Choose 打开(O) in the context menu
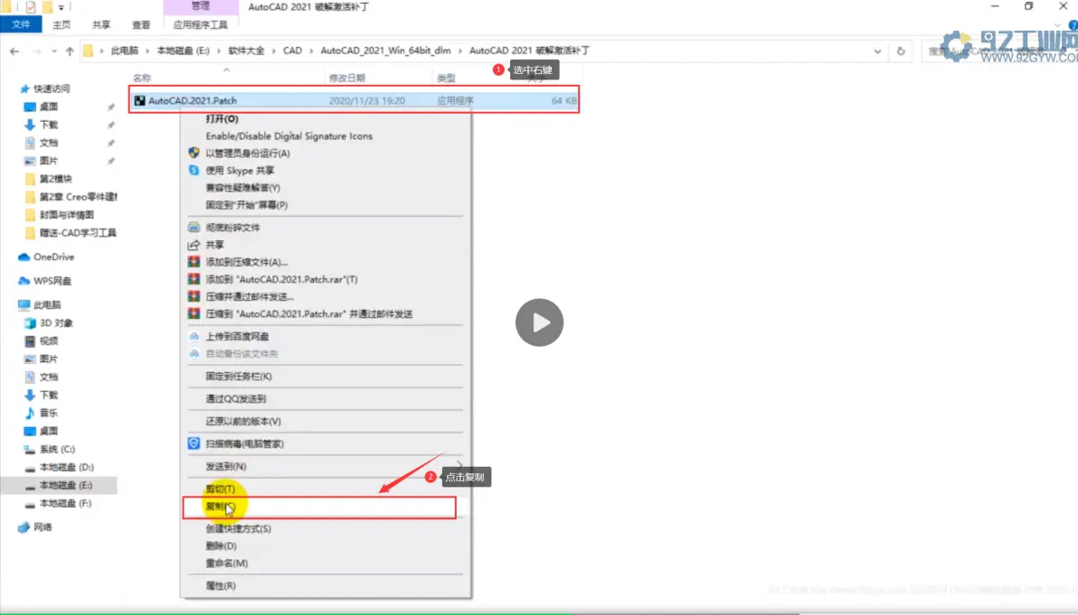The image size is (1078, 615). 222,118
